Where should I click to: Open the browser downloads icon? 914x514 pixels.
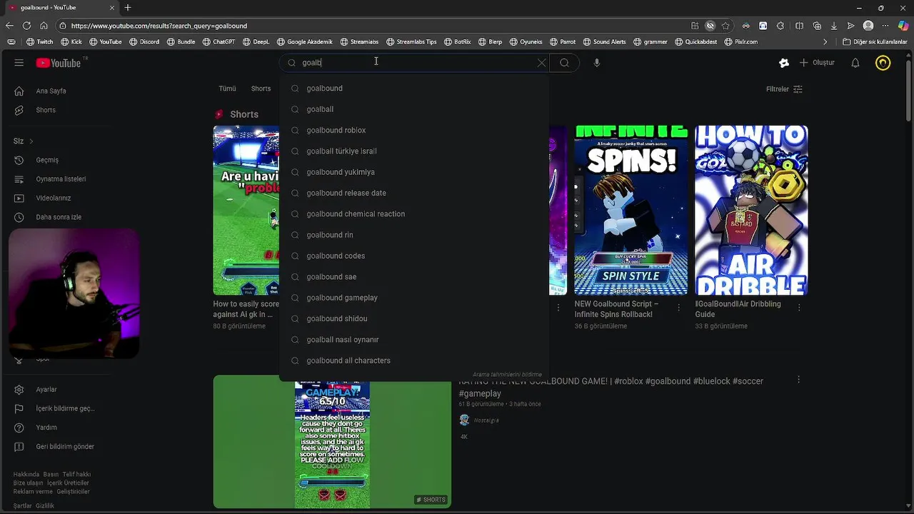click(833, 26)
